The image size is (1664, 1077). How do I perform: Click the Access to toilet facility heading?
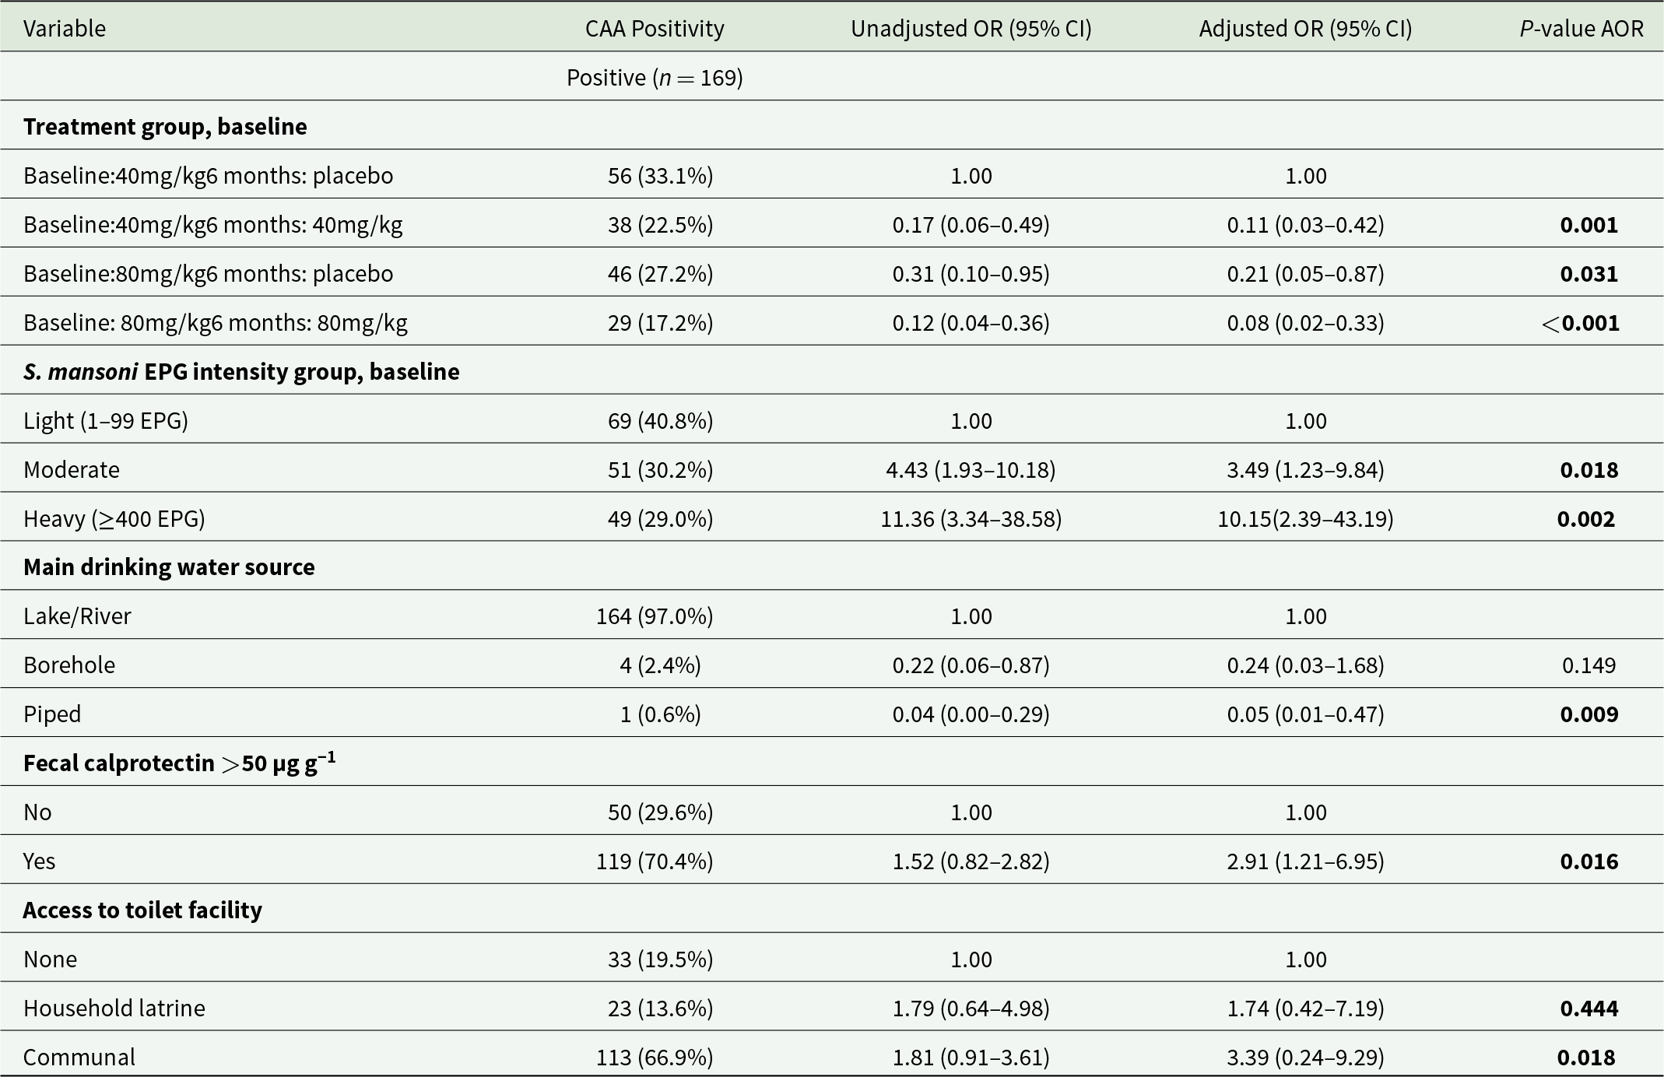[142, 910]
